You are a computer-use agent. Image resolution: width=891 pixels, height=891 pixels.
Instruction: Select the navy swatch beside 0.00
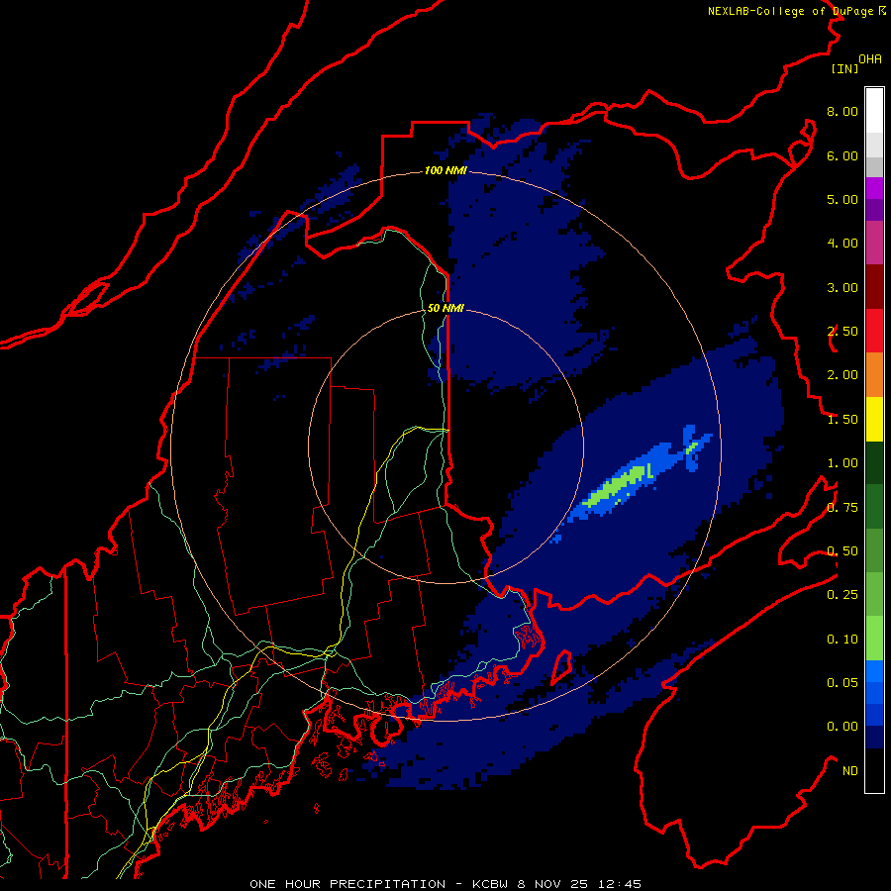tap(874, 738)
